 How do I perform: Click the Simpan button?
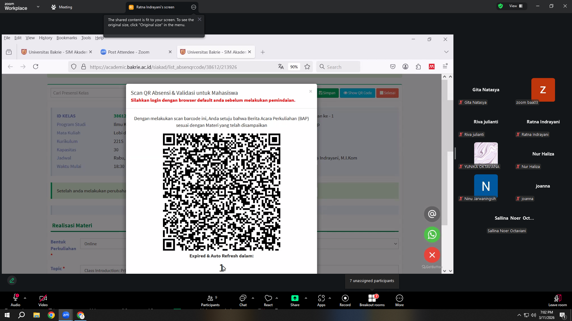tap(327, 93)
